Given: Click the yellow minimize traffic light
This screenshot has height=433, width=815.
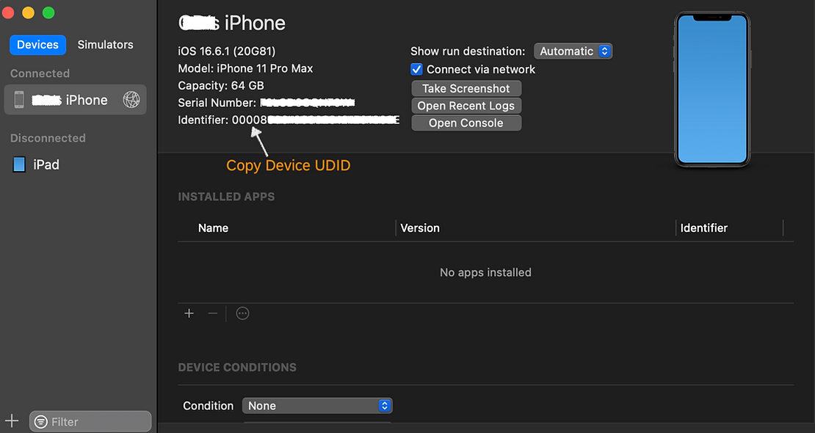Looking at the screenshot, I should pyautogui.click(x=28, y=12).
